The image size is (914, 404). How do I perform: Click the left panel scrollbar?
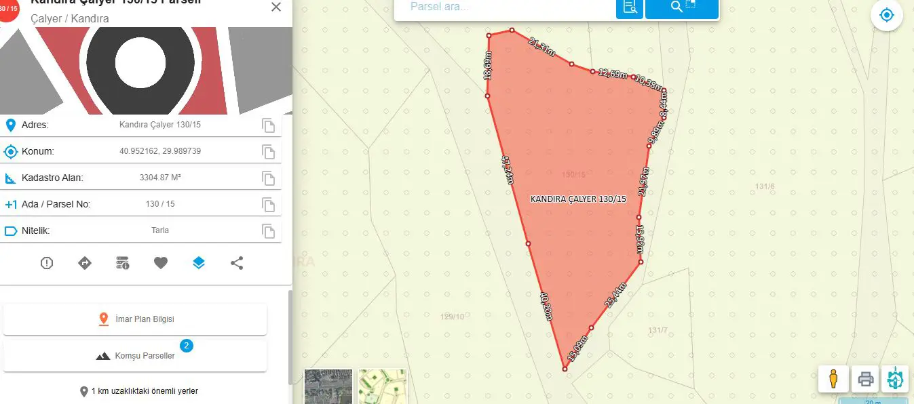[x=291, y=337]
